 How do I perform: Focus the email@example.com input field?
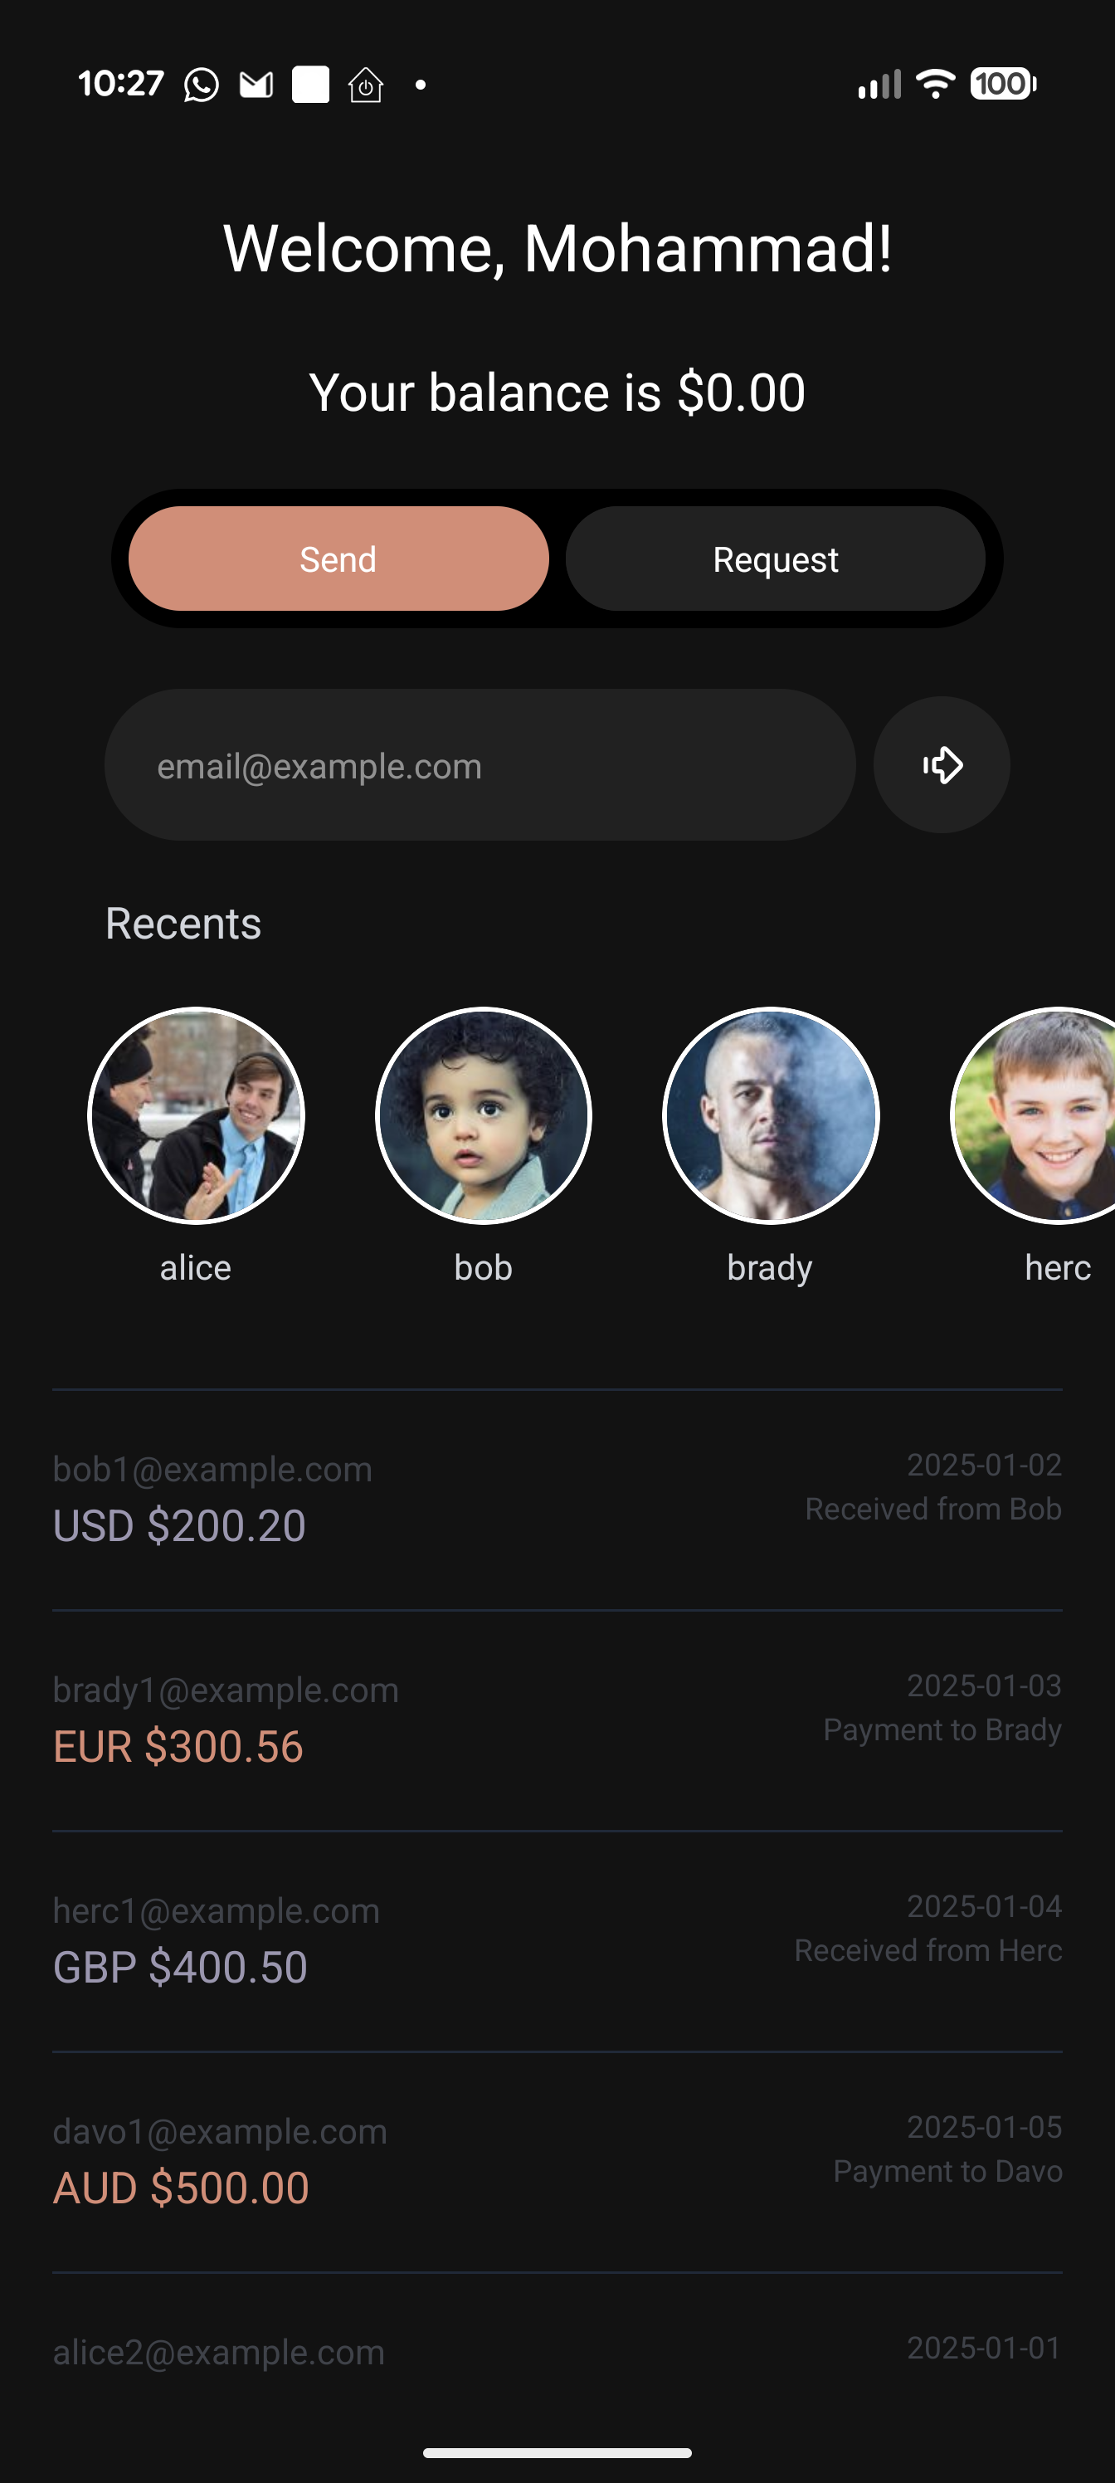pyautogui.click(x=480, y=764)
